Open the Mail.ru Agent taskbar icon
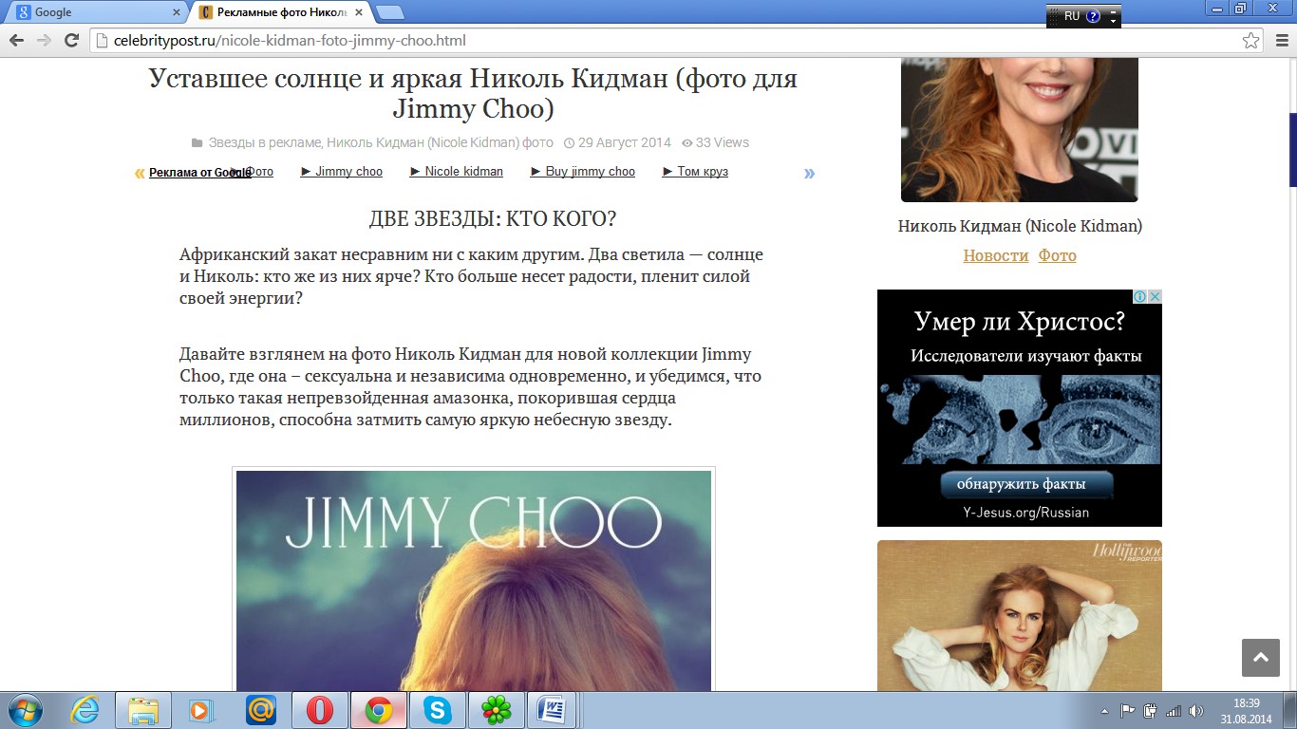Screen dimensions: 1297x729 (260, 710)
